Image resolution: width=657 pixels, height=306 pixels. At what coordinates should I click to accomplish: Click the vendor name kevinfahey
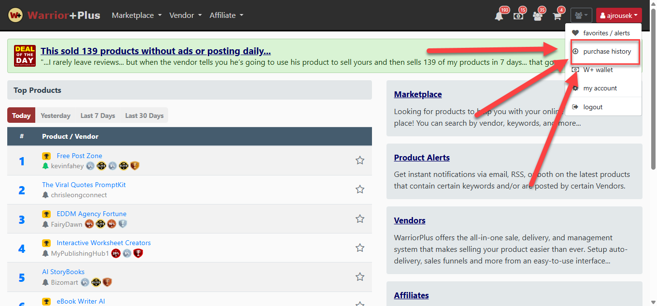(x=67, y=166)
